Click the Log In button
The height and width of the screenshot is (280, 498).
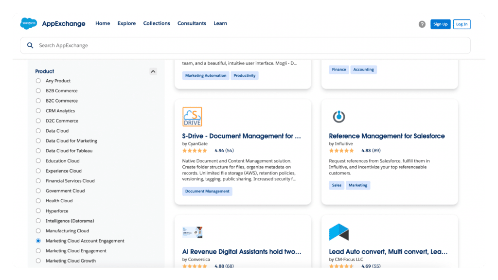[461, 24]
